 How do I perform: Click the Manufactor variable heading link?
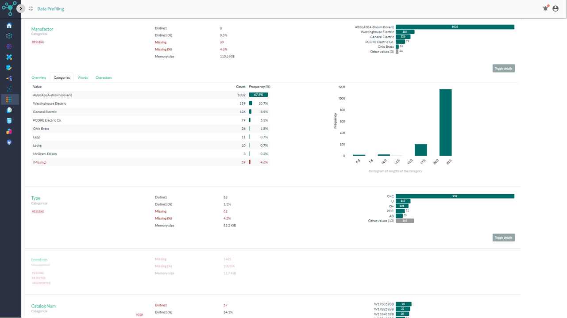tap(42, 29)
